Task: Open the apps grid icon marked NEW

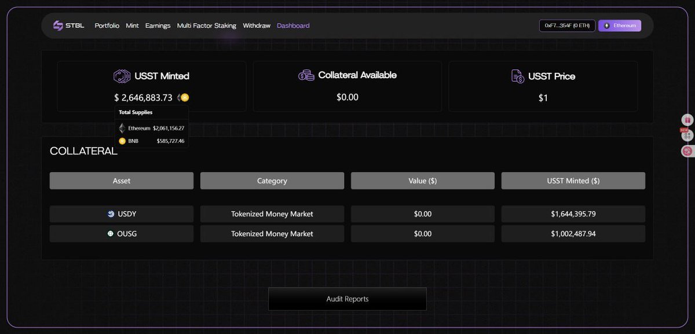Action: coord(687,135)
